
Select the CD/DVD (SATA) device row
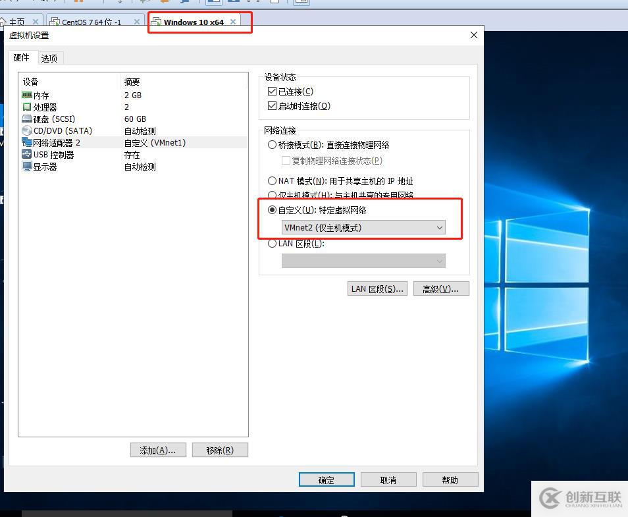(x=134, y=130)
